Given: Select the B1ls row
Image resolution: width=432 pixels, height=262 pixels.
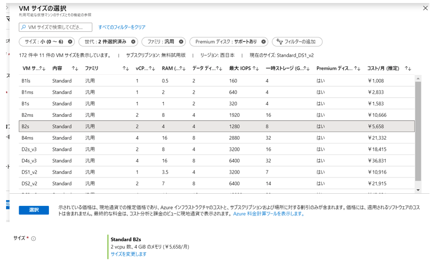Looking at the screenshot, I should [217, 81].
